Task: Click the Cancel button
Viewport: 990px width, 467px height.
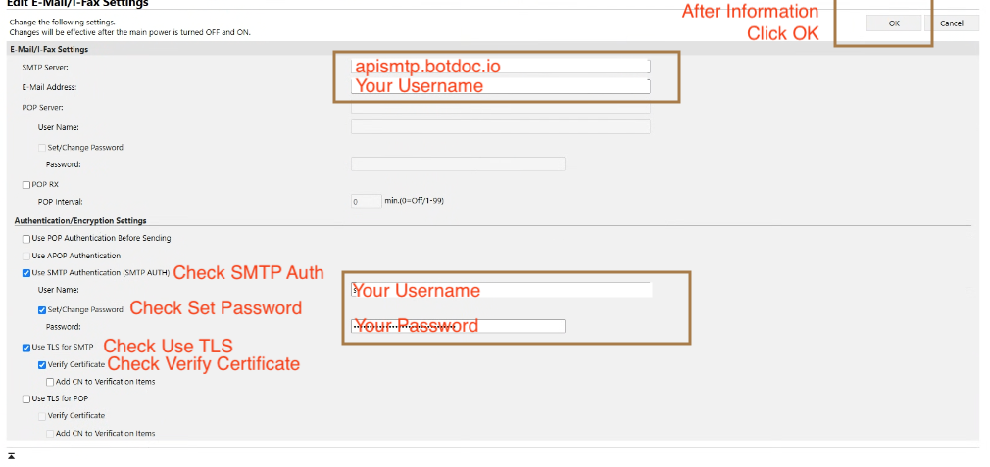Action: (x=951, y=23)
